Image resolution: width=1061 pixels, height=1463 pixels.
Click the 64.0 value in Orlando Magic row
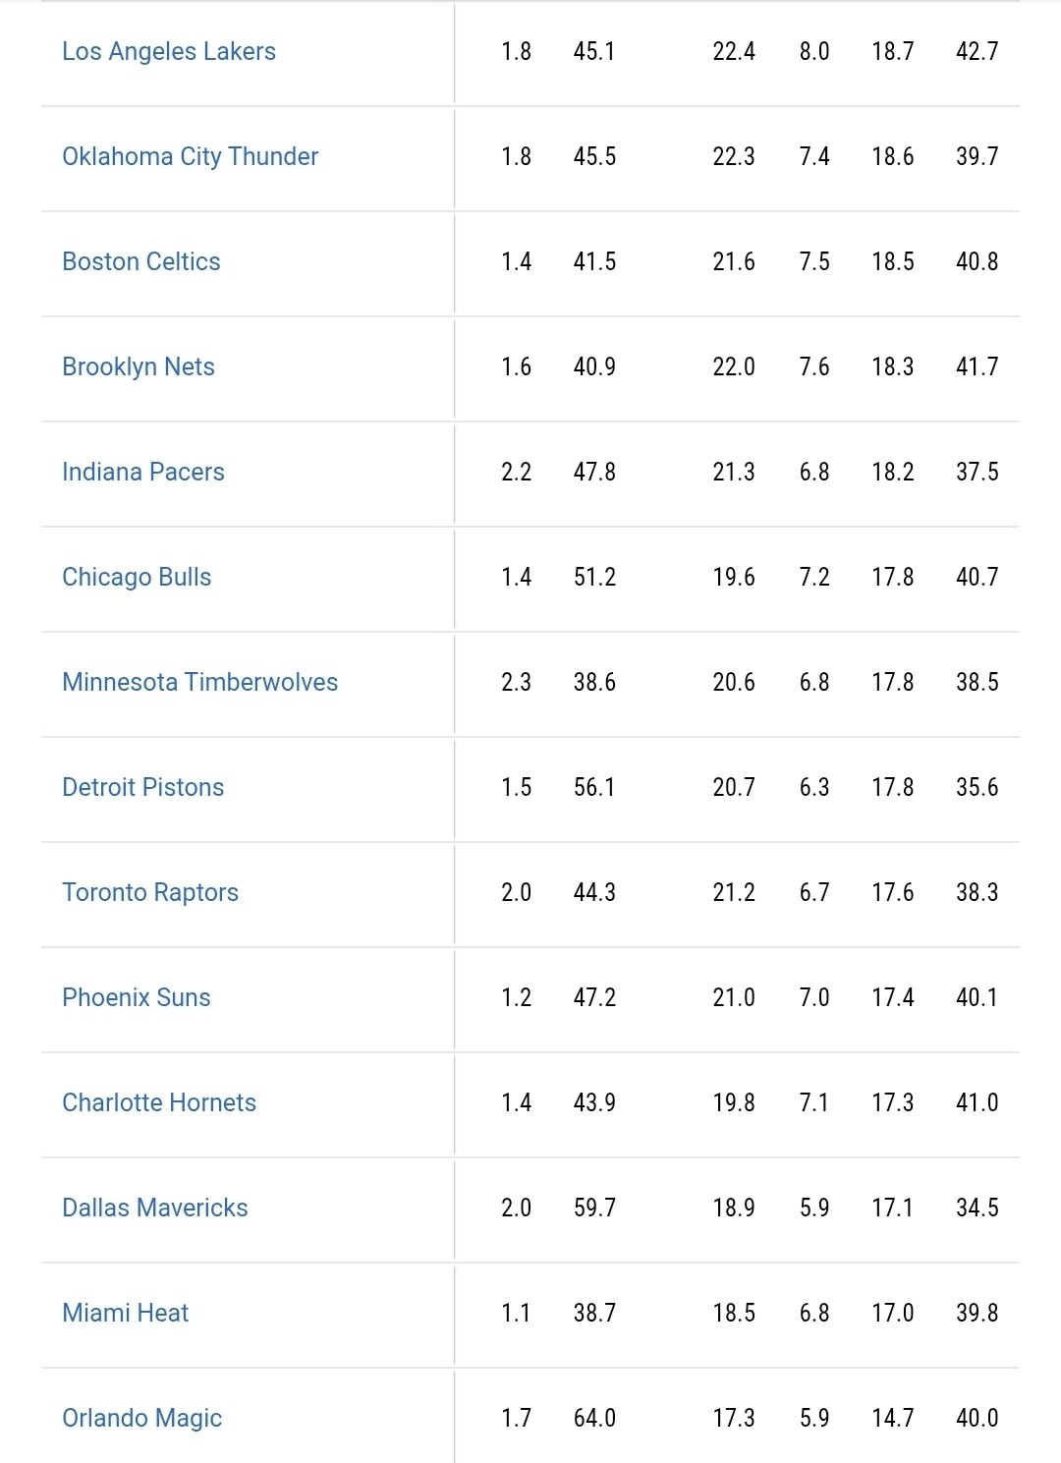[594, 1418]
